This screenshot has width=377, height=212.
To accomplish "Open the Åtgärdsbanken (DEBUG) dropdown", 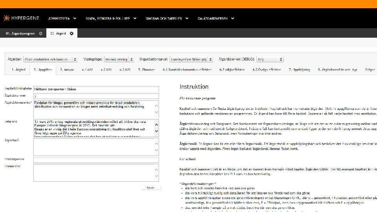I will pos(270,59).
